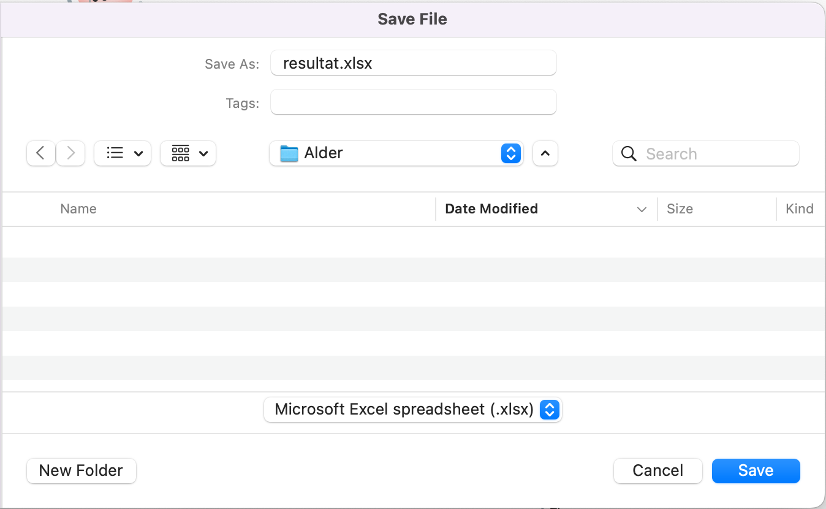Click the grid grouping icon

[181, 153]
